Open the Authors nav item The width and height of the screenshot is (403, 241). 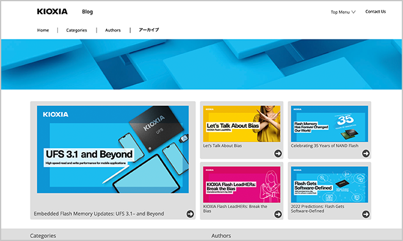(x=112, y=30)
